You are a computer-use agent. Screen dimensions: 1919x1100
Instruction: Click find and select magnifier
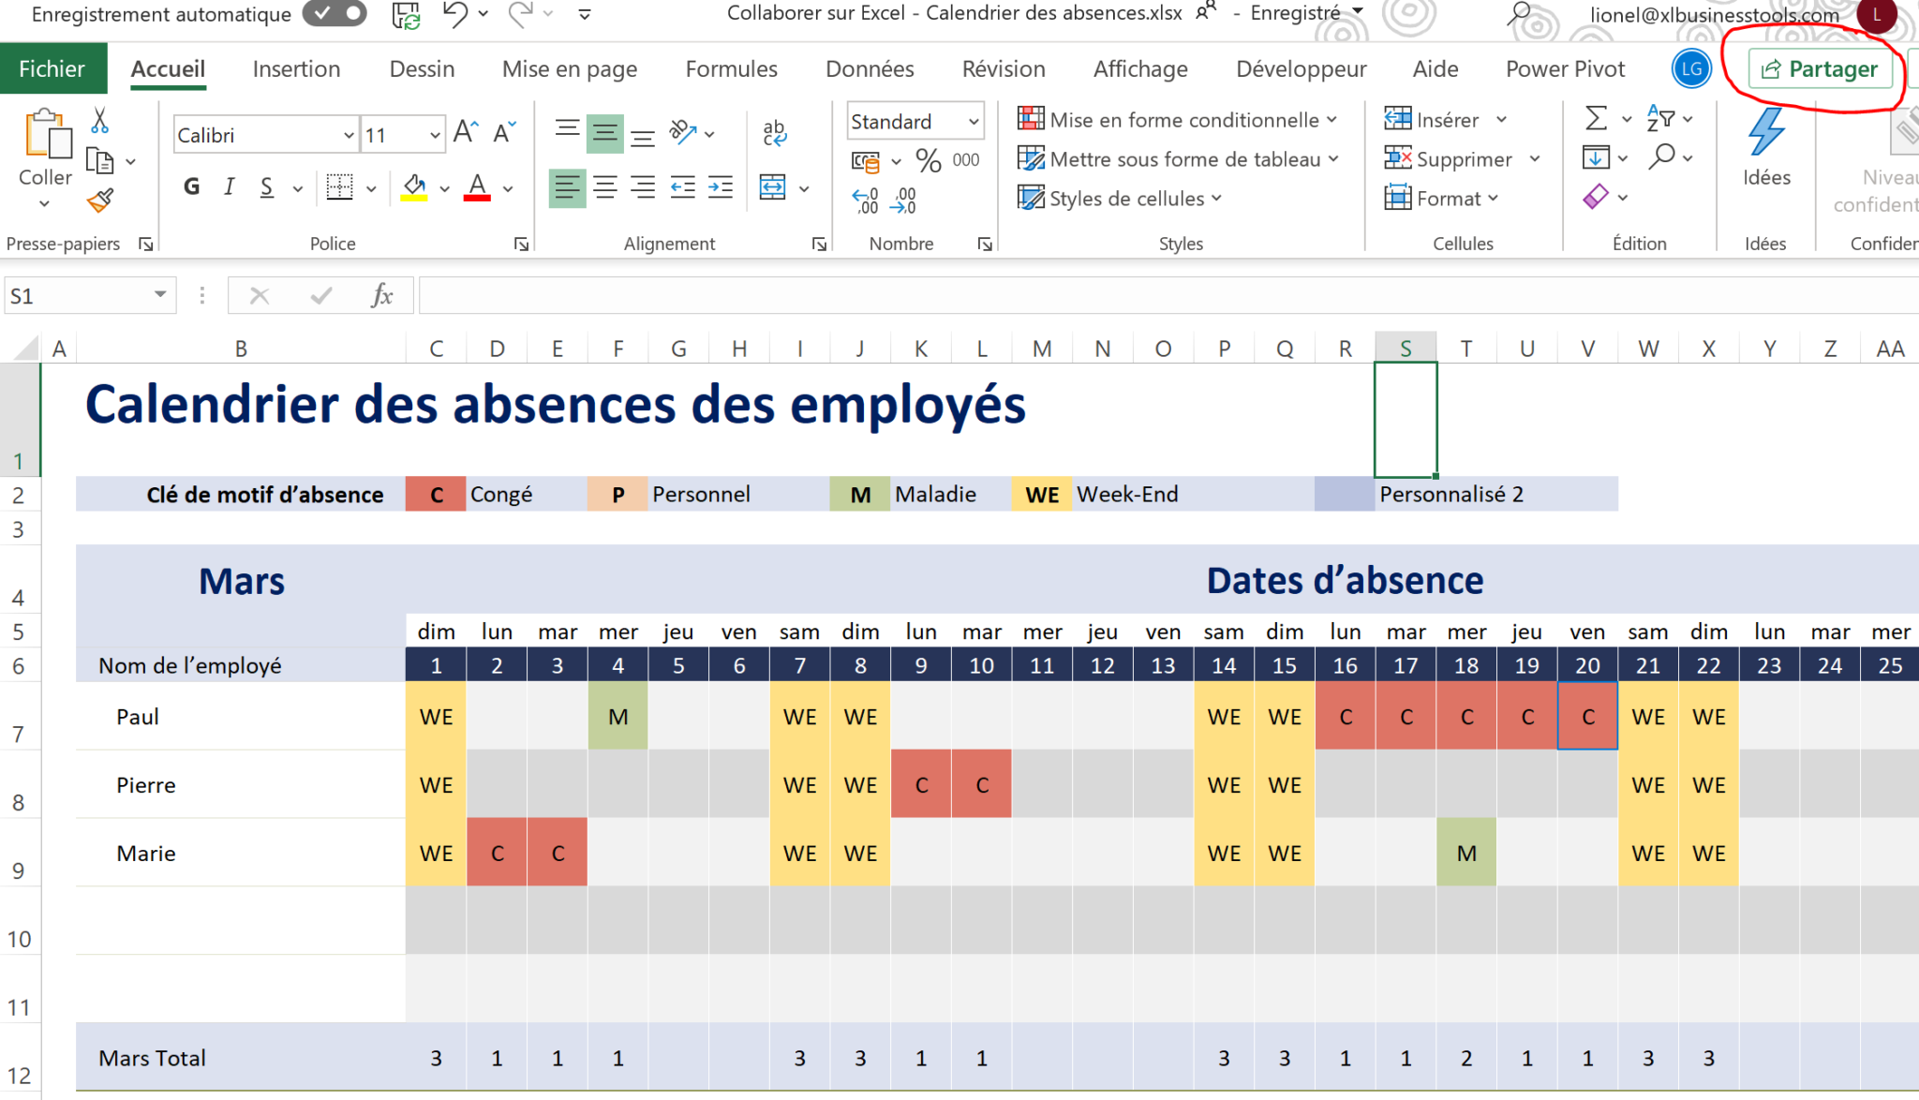[1661, 156]
